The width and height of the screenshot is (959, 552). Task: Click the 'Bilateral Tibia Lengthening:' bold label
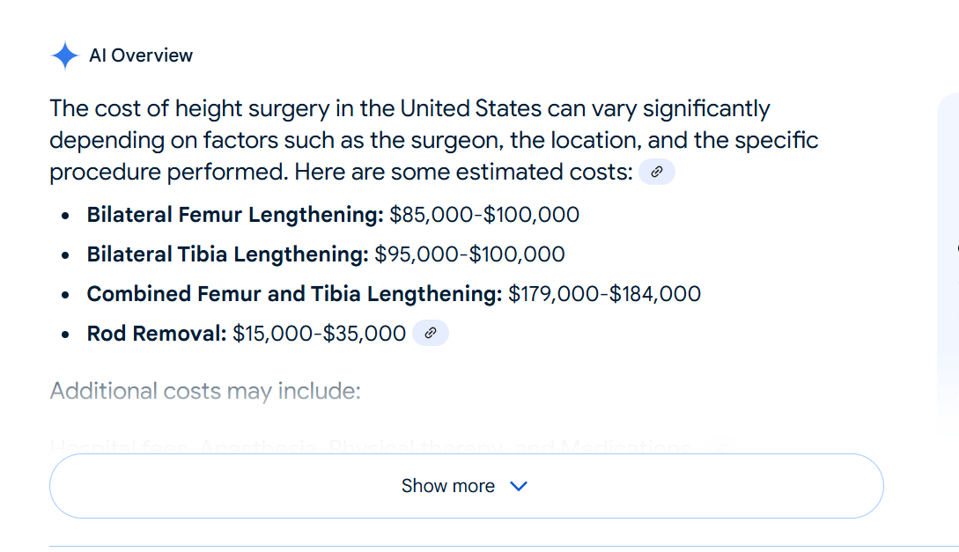point(227,254)
